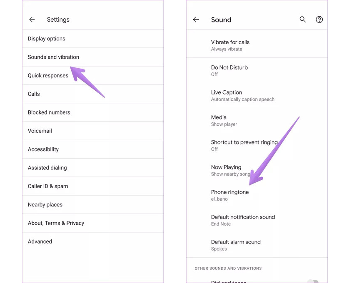The width and height of the screenshot is (354, 283).
Task: Open About, Terms & Privacy
Action: click(x=56, y=223)
